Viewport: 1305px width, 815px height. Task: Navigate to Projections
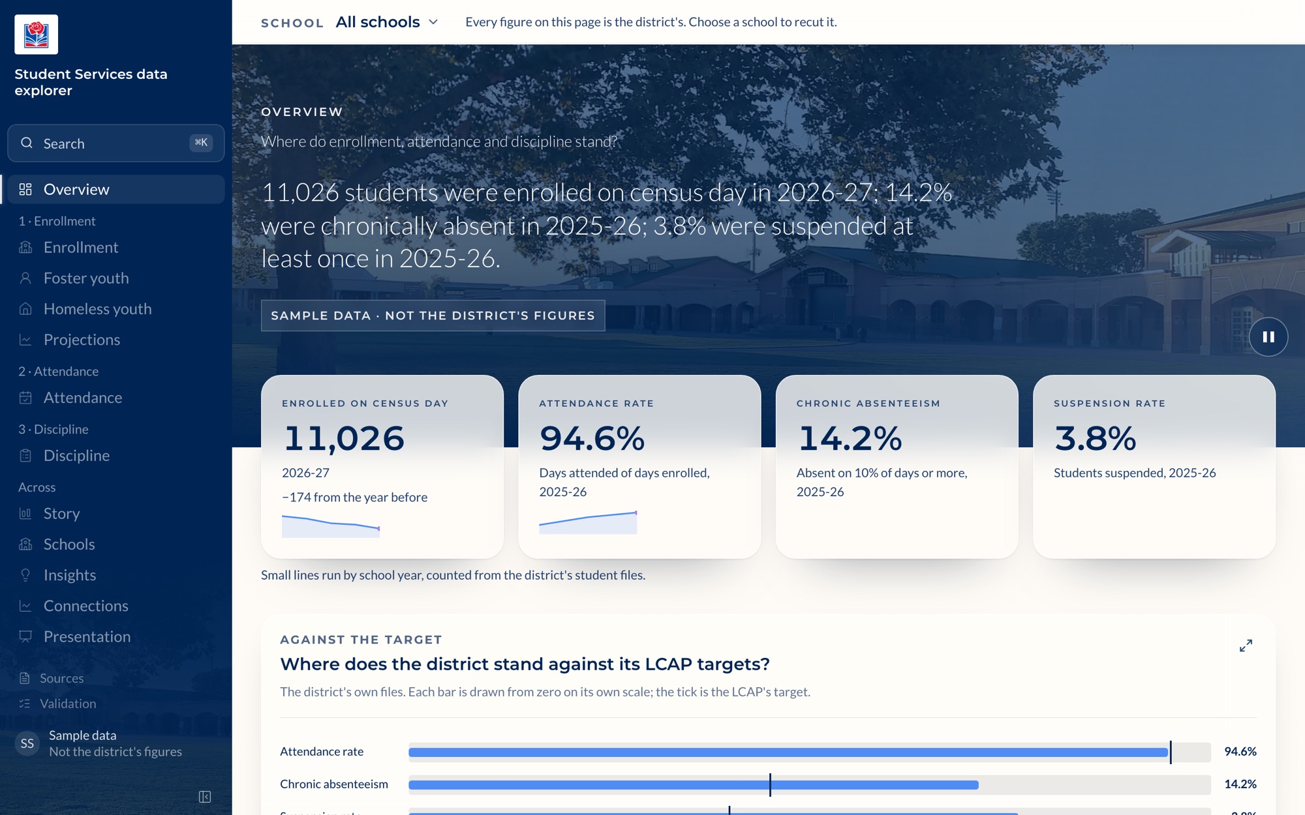click(116, 339)
